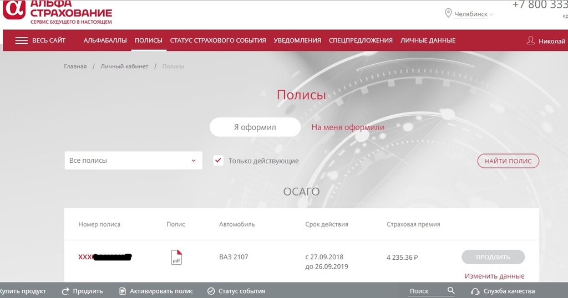Click the НАЙТИ ПОЛИС button
The image size is (568, 298).
pos(508,161)
